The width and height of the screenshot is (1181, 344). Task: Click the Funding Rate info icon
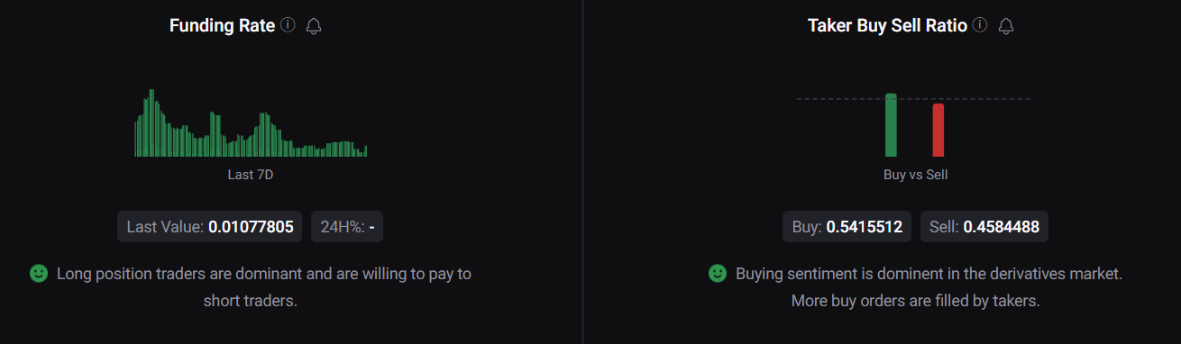pyautogui.click(x=288, y=25)
